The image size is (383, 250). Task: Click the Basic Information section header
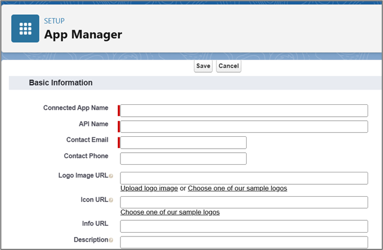pyautogui.click(x=60, y=83)
